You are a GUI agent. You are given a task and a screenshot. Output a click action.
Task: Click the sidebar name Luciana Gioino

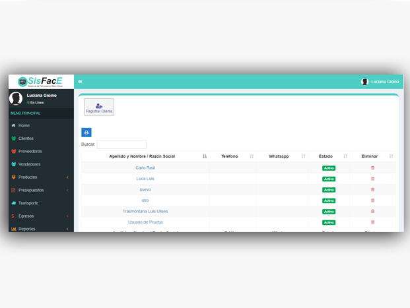pyautogui.click(x=42, y=96)
